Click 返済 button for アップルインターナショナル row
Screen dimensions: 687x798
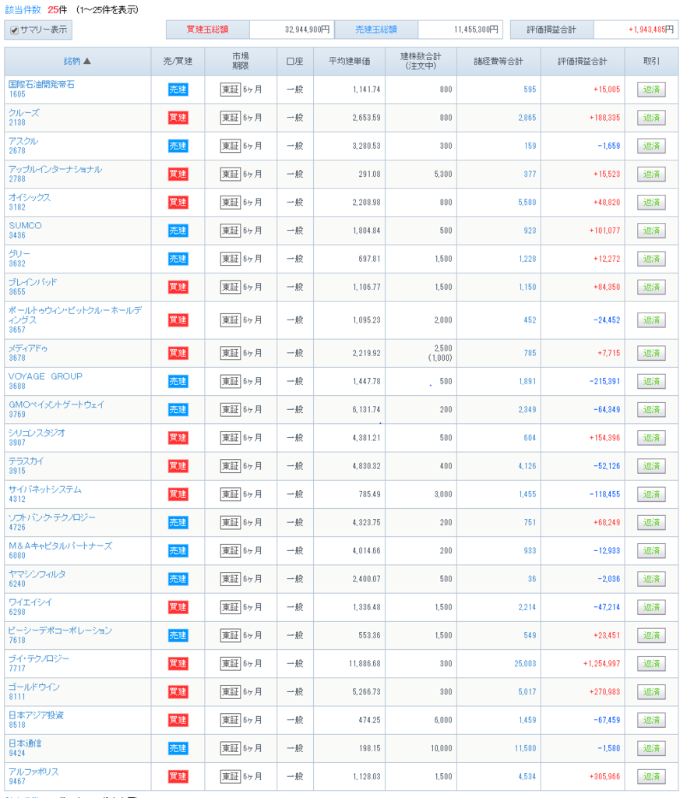click(x=651, y=174)
